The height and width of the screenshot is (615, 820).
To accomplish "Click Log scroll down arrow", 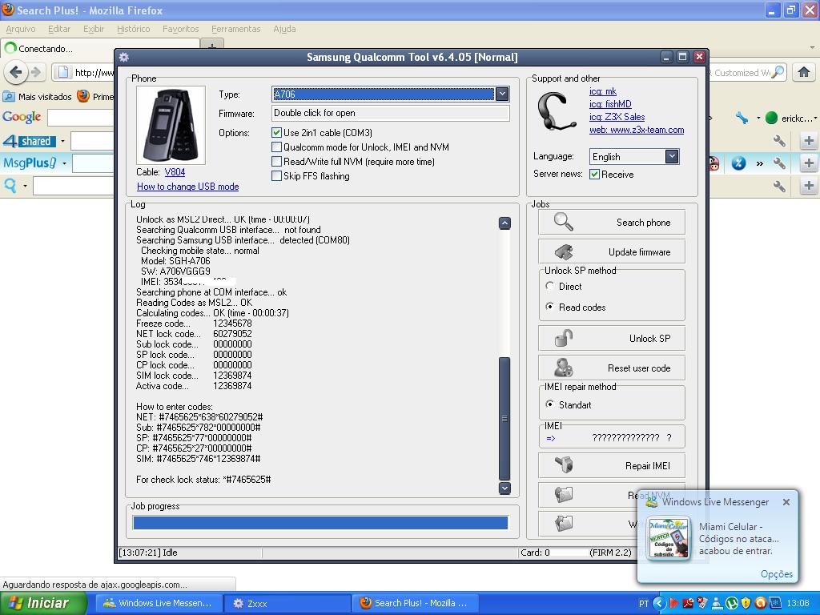I will [504, 488].
